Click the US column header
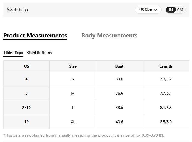The image size is (192, 142). [x=26, y=66]
